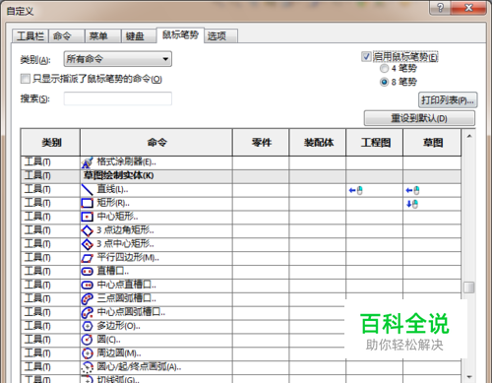
Task: Select the 中心点圆弧槽口 icon
Action: point(87,312)
